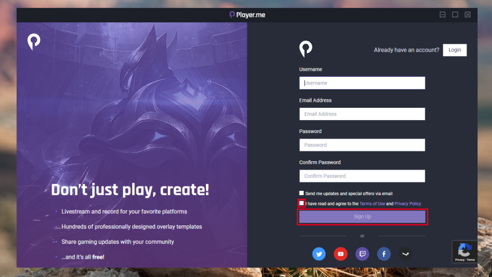Minimize the Player.me window
Viewport: 492px width, 277px height.
pos(442,14)
